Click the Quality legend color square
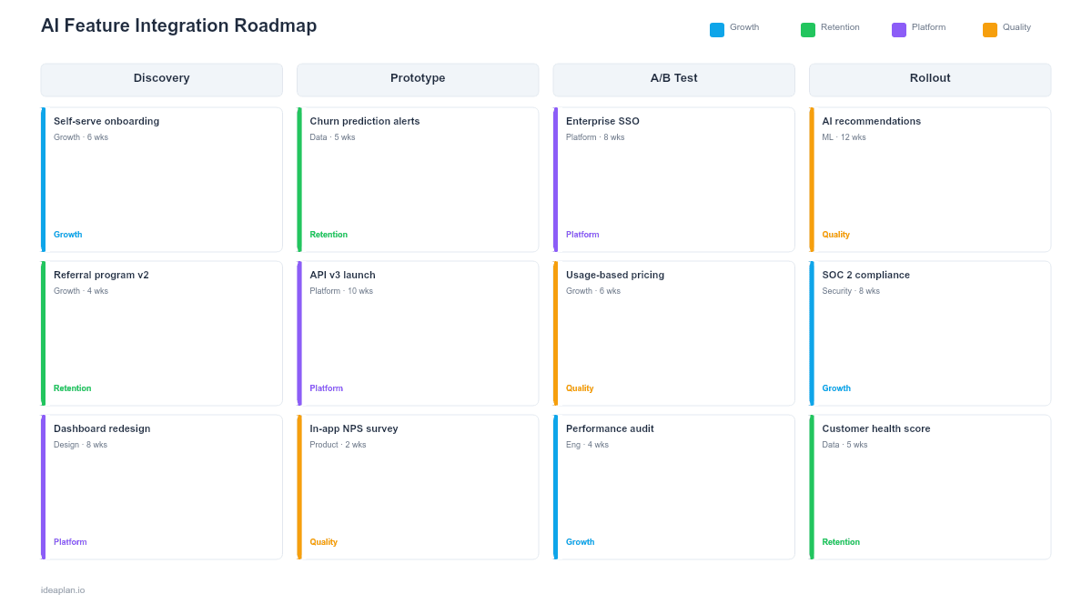The width and height of the screenshot is (1092, 614). click(988, 28)
